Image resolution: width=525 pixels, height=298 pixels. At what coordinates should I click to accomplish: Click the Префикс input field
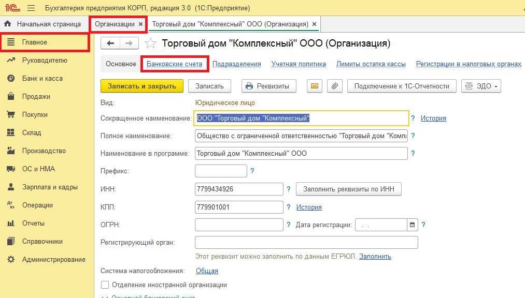click(x=221, y=171)
